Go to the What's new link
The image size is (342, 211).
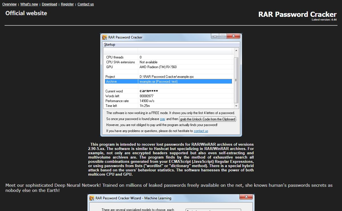point(29,4)
